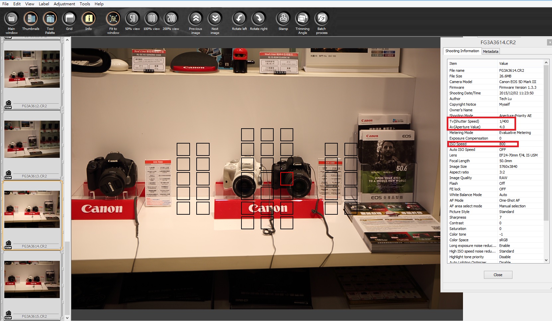Click the RAW badge beside FG3A3614.CR2
The image size is (552, 321).
(x=8, y=248)
